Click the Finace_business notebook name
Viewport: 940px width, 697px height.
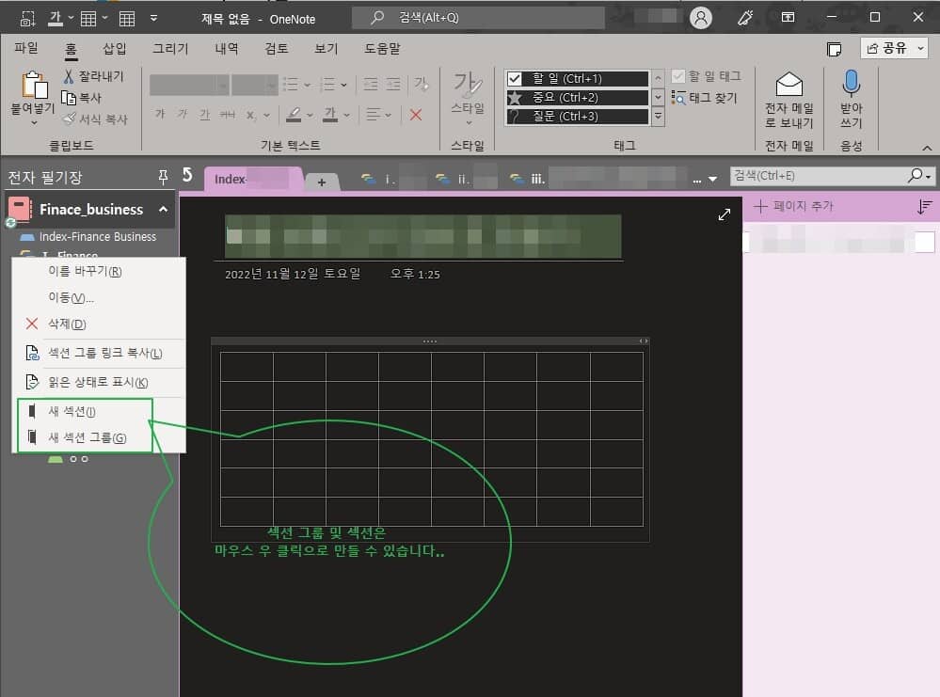91,210
